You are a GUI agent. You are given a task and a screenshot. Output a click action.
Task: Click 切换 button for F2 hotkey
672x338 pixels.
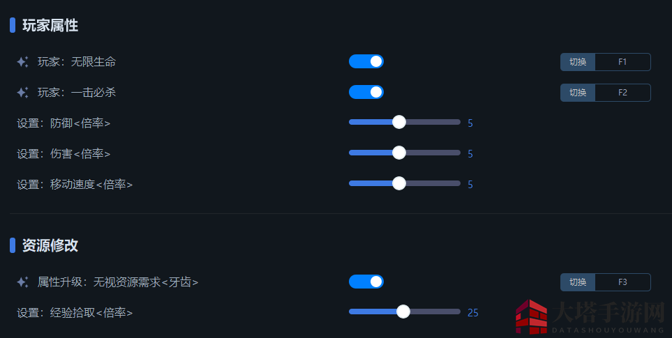point(578,93)
